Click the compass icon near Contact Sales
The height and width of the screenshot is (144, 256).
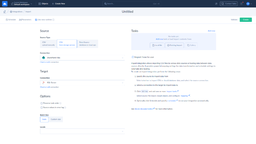point(216,4)
